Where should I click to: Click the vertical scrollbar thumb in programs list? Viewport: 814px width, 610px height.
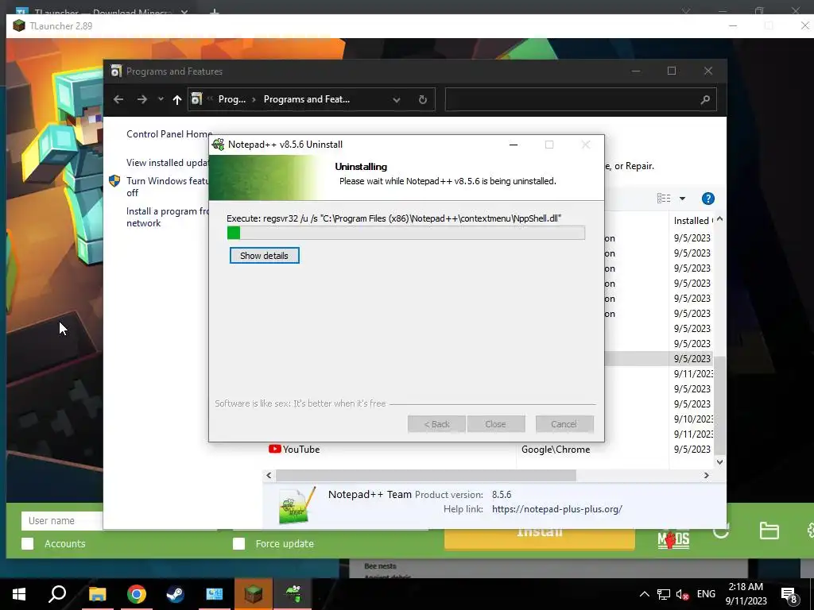719,404
